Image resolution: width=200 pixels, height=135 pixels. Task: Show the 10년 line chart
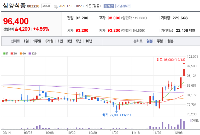[x=89, y=41]
